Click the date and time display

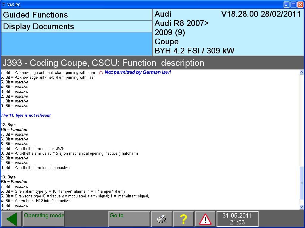237,219
